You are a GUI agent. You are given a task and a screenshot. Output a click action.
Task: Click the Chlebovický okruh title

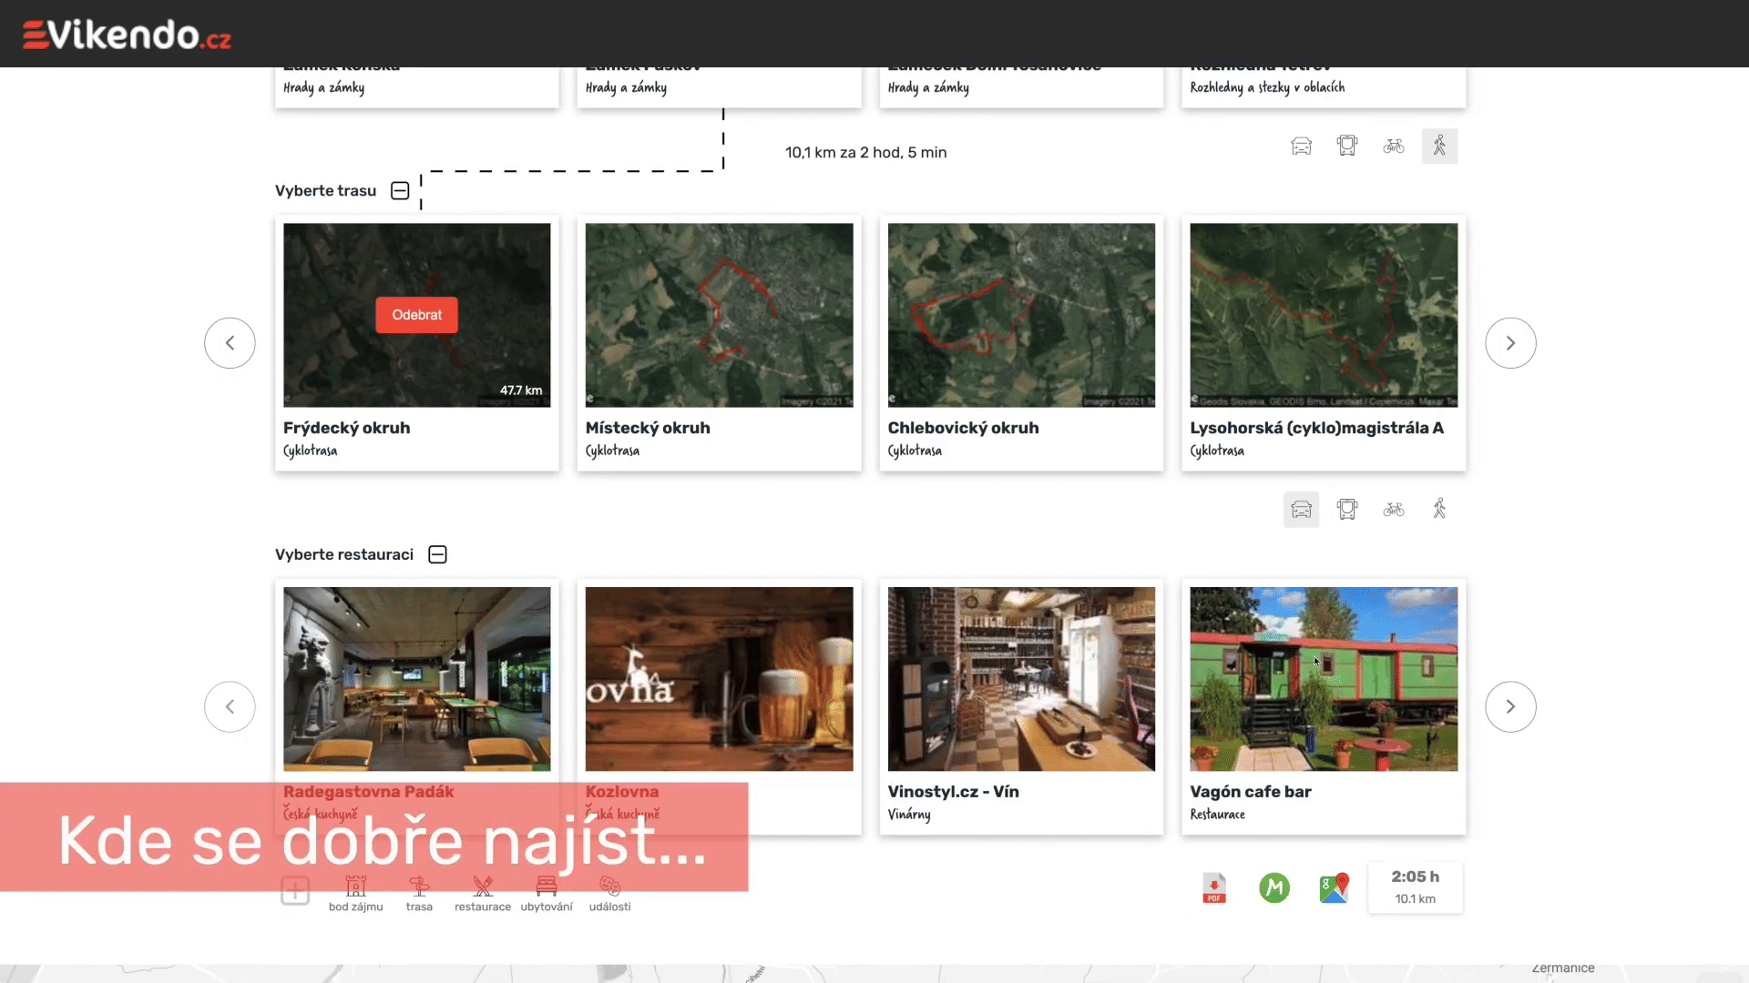963,428
